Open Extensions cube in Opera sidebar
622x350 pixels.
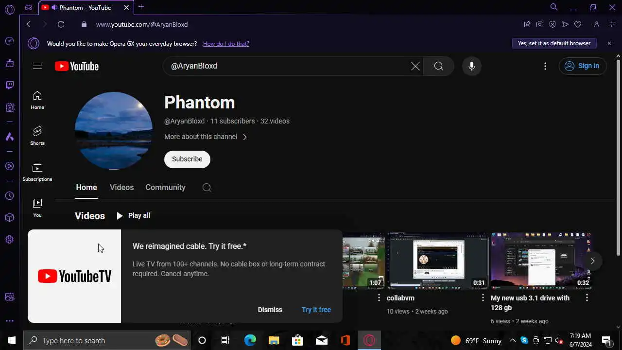9,218
